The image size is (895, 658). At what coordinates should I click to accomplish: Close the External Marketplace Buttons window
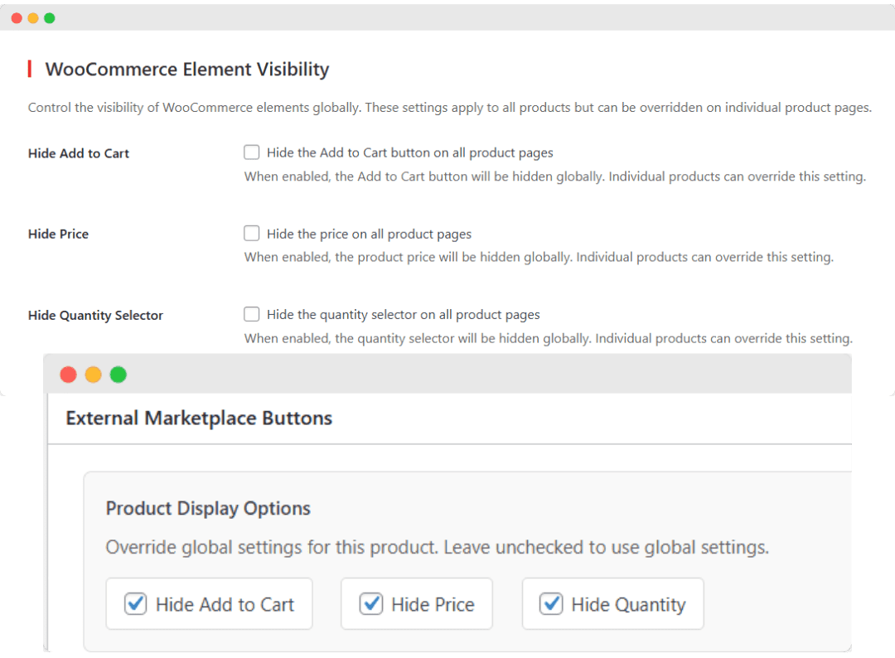pyautogui.click(x=68, y=375)
